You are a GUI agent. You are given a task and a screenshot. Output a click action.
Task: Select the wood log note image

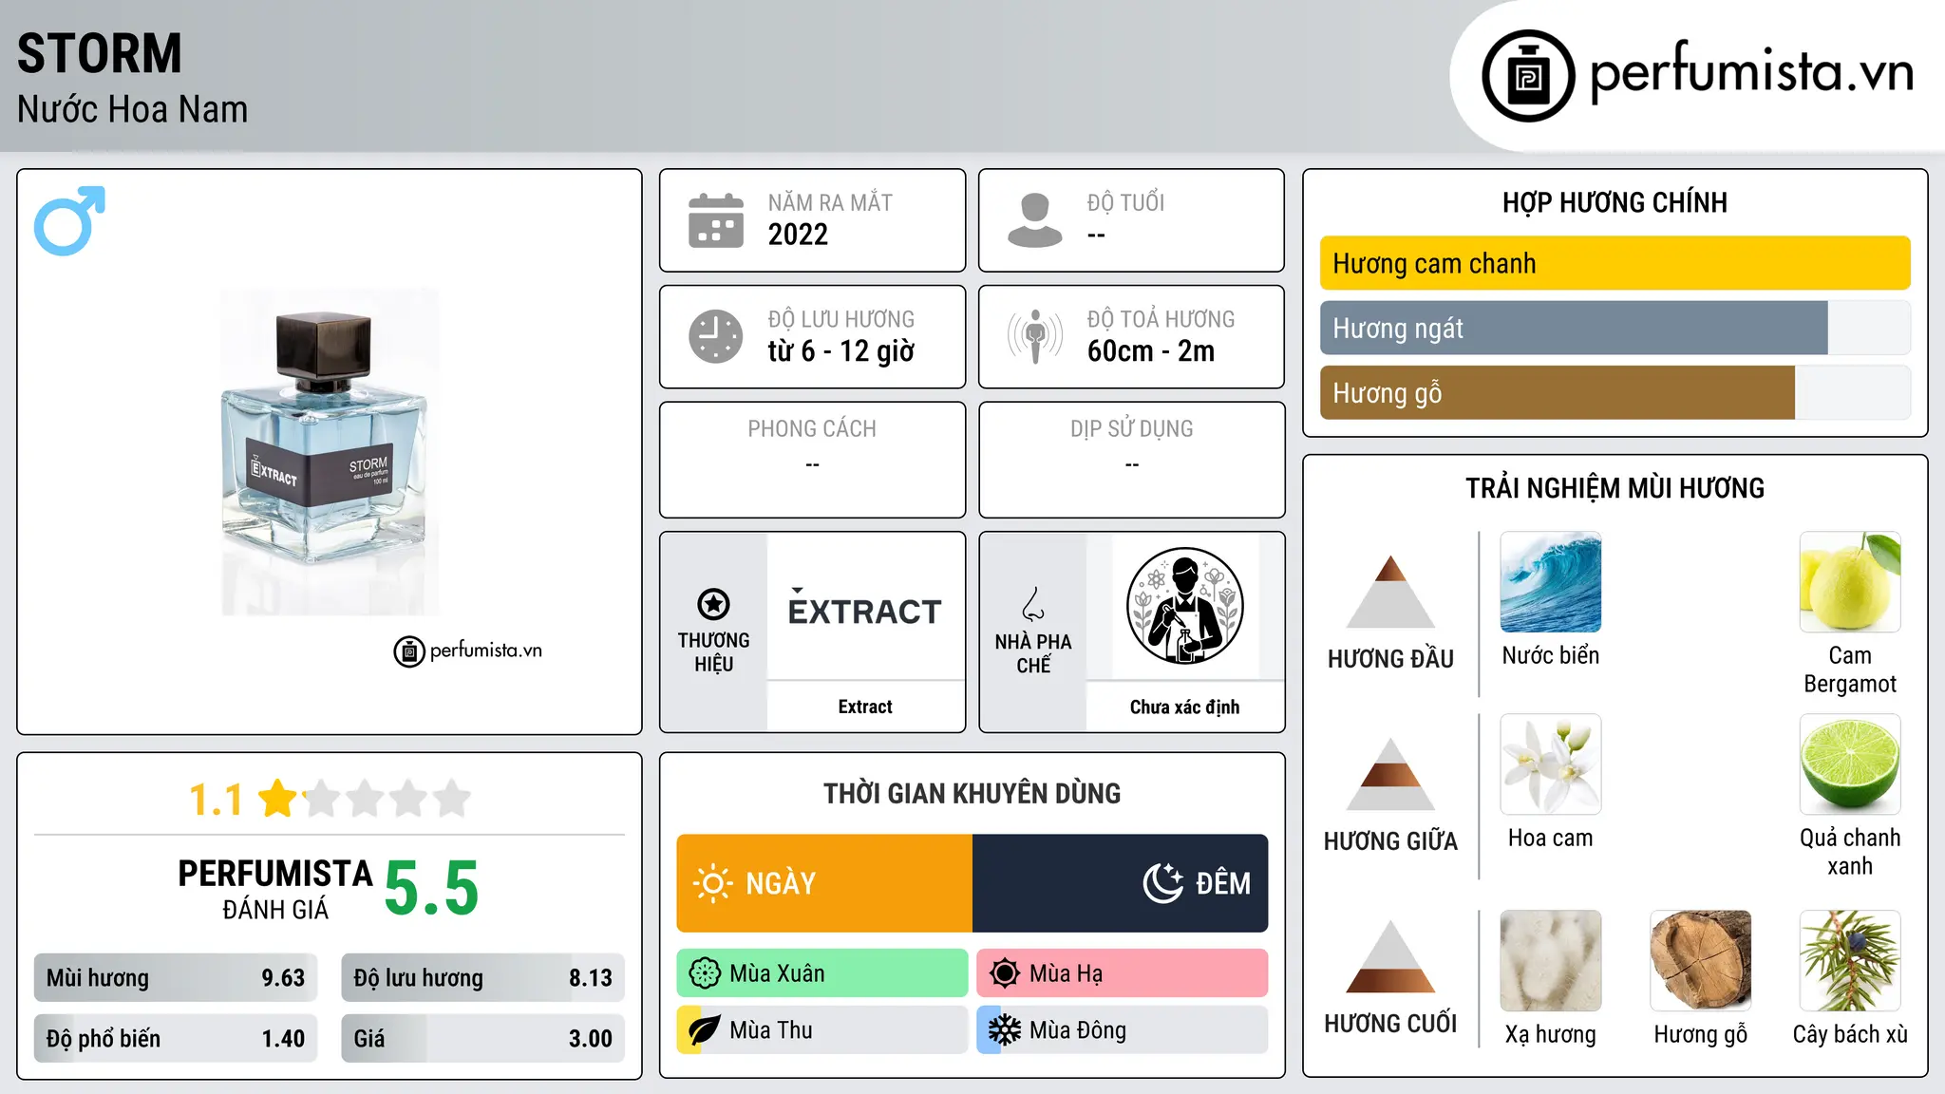coord(1700,961)
